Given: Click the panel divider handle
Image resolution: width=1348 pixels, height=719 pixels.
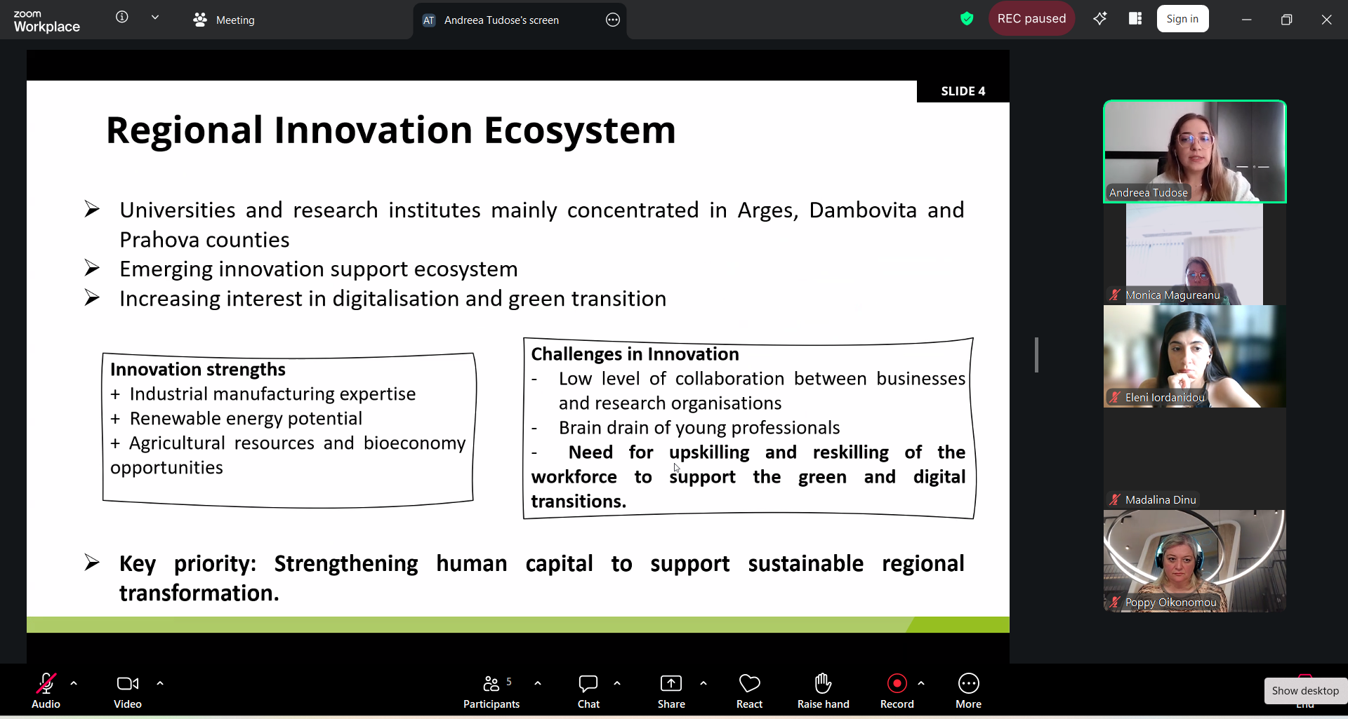Looking at the screenshot, I should click(x=1036, y=355).
